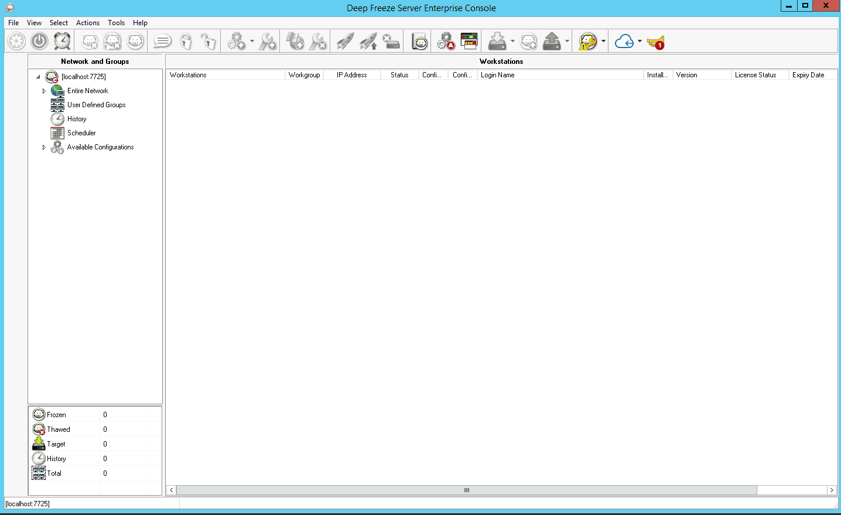This screenshot has width=841, height=515.
Task: Click the Total count row
Action: pos(95,473)
